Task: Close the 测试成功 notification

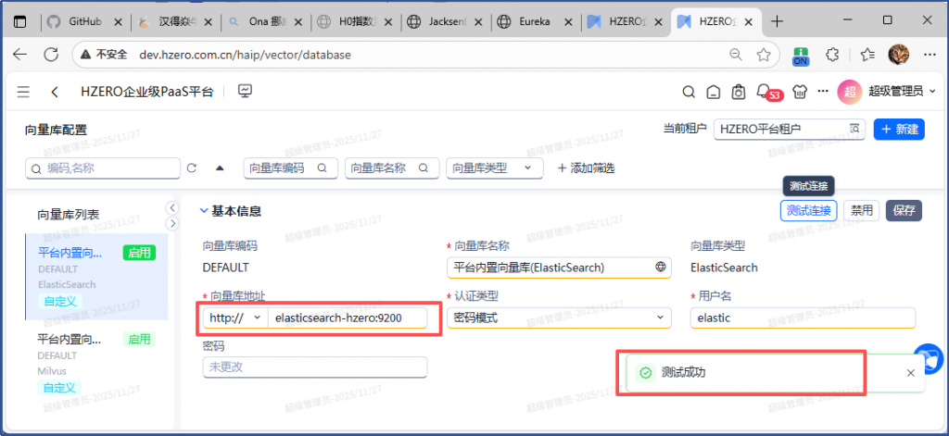Action: (910, 373)
